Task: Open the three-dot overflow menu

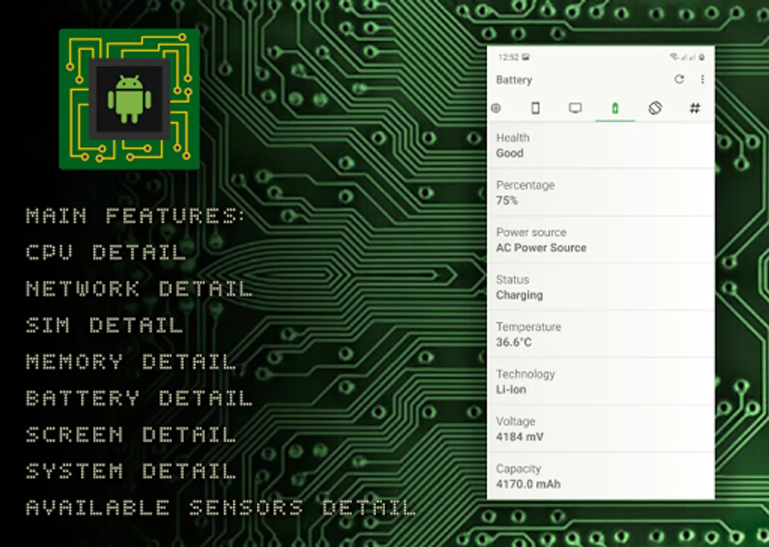Action: tap(702, 80)
